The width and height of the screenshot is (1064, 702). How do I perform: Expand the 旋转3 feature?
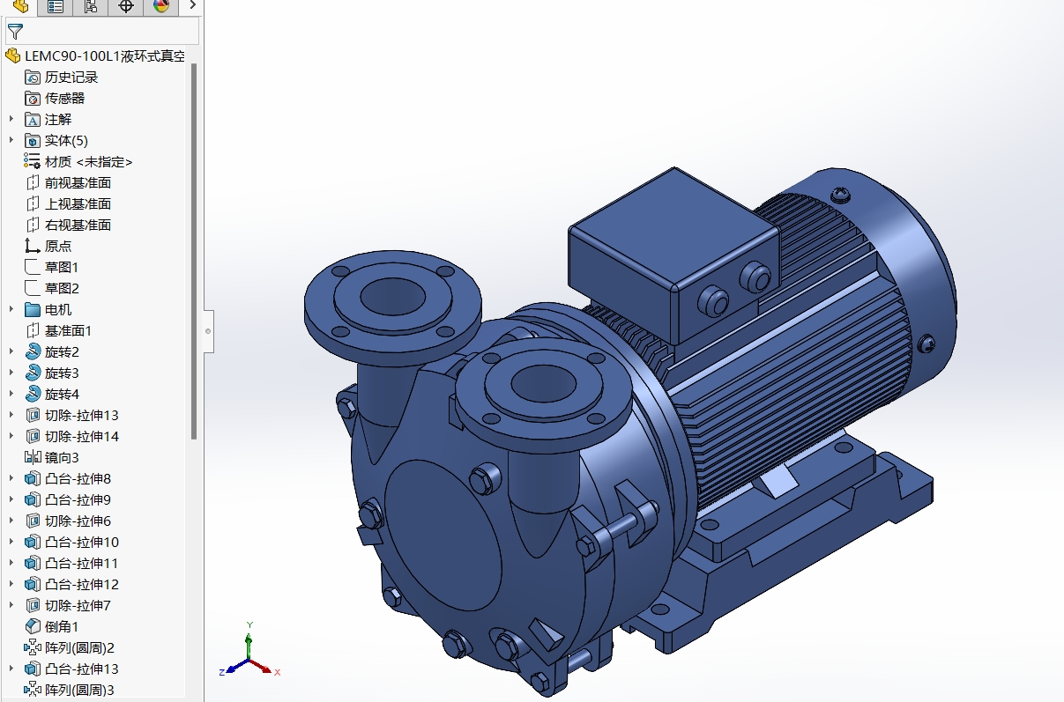11,373
